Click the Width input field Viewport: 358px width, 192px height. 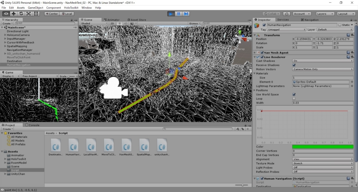tap(323, 103)
